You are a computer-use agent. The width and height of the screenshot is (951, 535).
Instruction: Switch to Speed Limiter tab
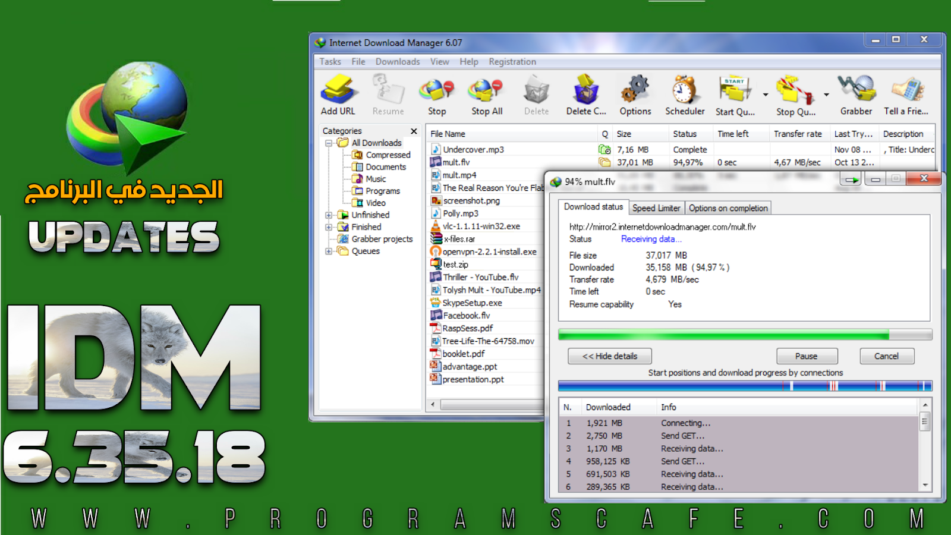coord(656,208)
